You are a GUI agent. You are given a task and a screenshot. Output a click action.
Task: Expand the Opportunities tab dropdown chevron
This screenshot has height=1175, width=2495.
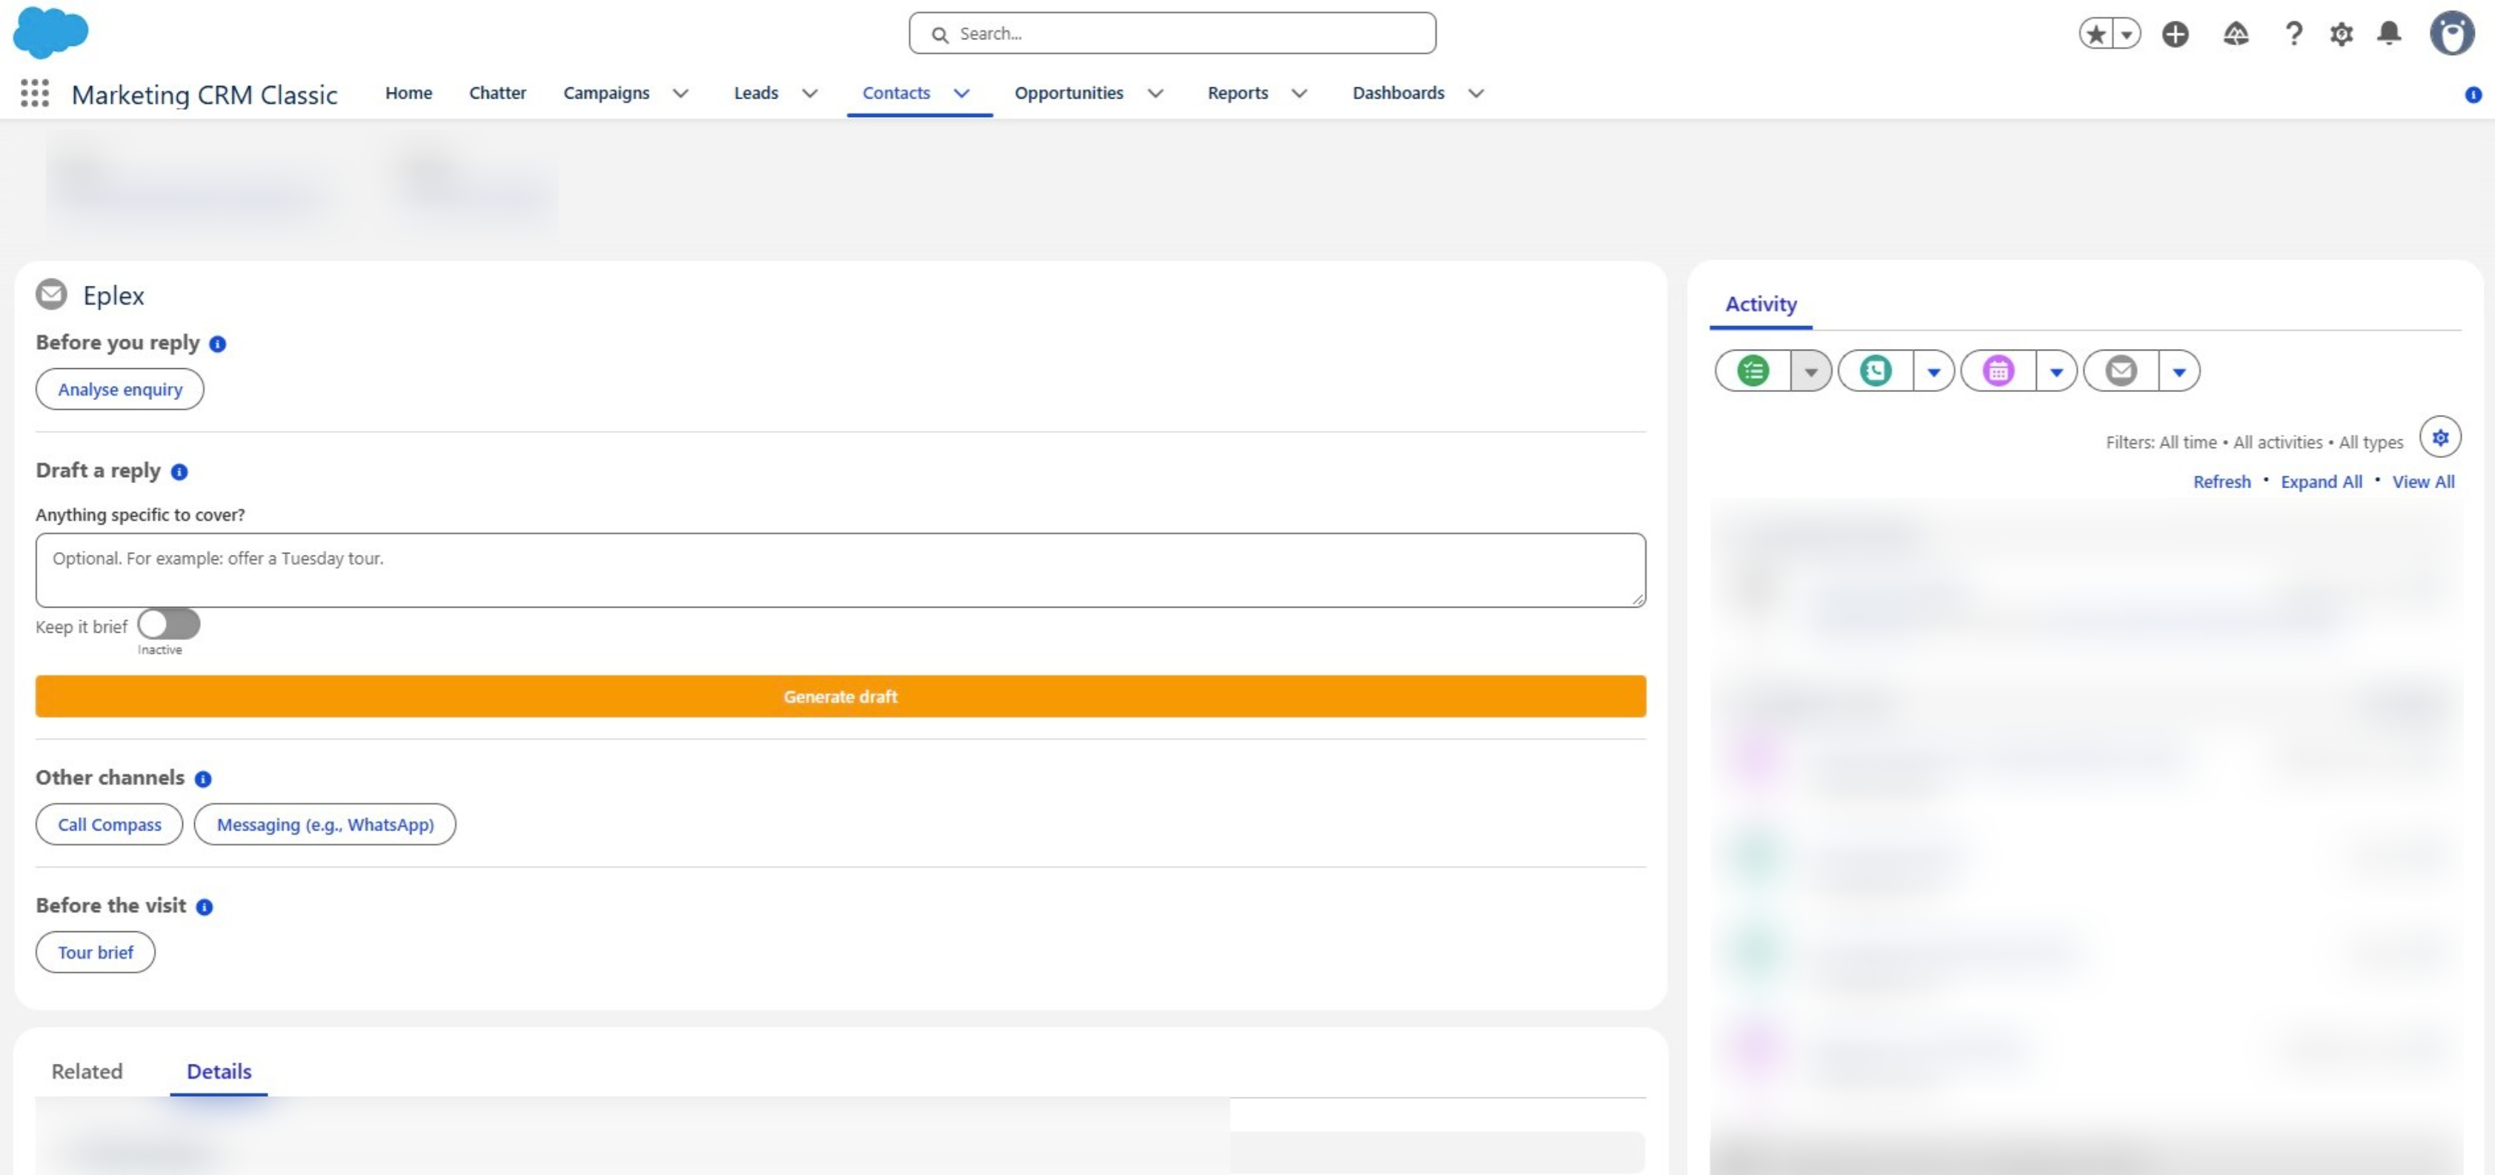click(x=1155, y=93)
